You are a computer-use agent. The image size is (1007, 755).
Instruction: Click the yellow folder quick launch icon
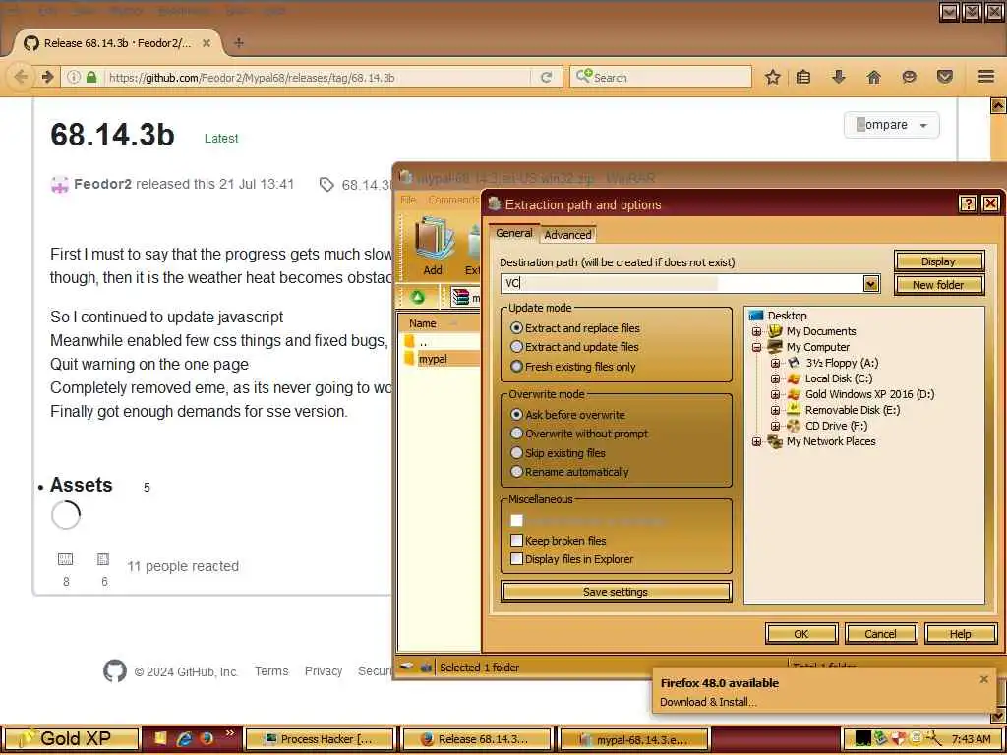pos(161,739)
